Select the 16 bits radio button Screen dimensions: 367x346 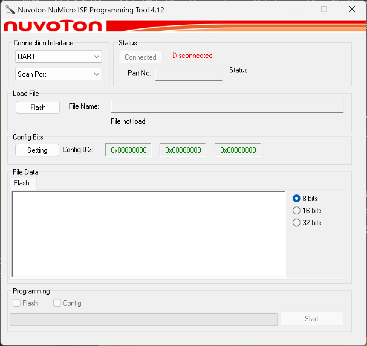click(307, 210)
